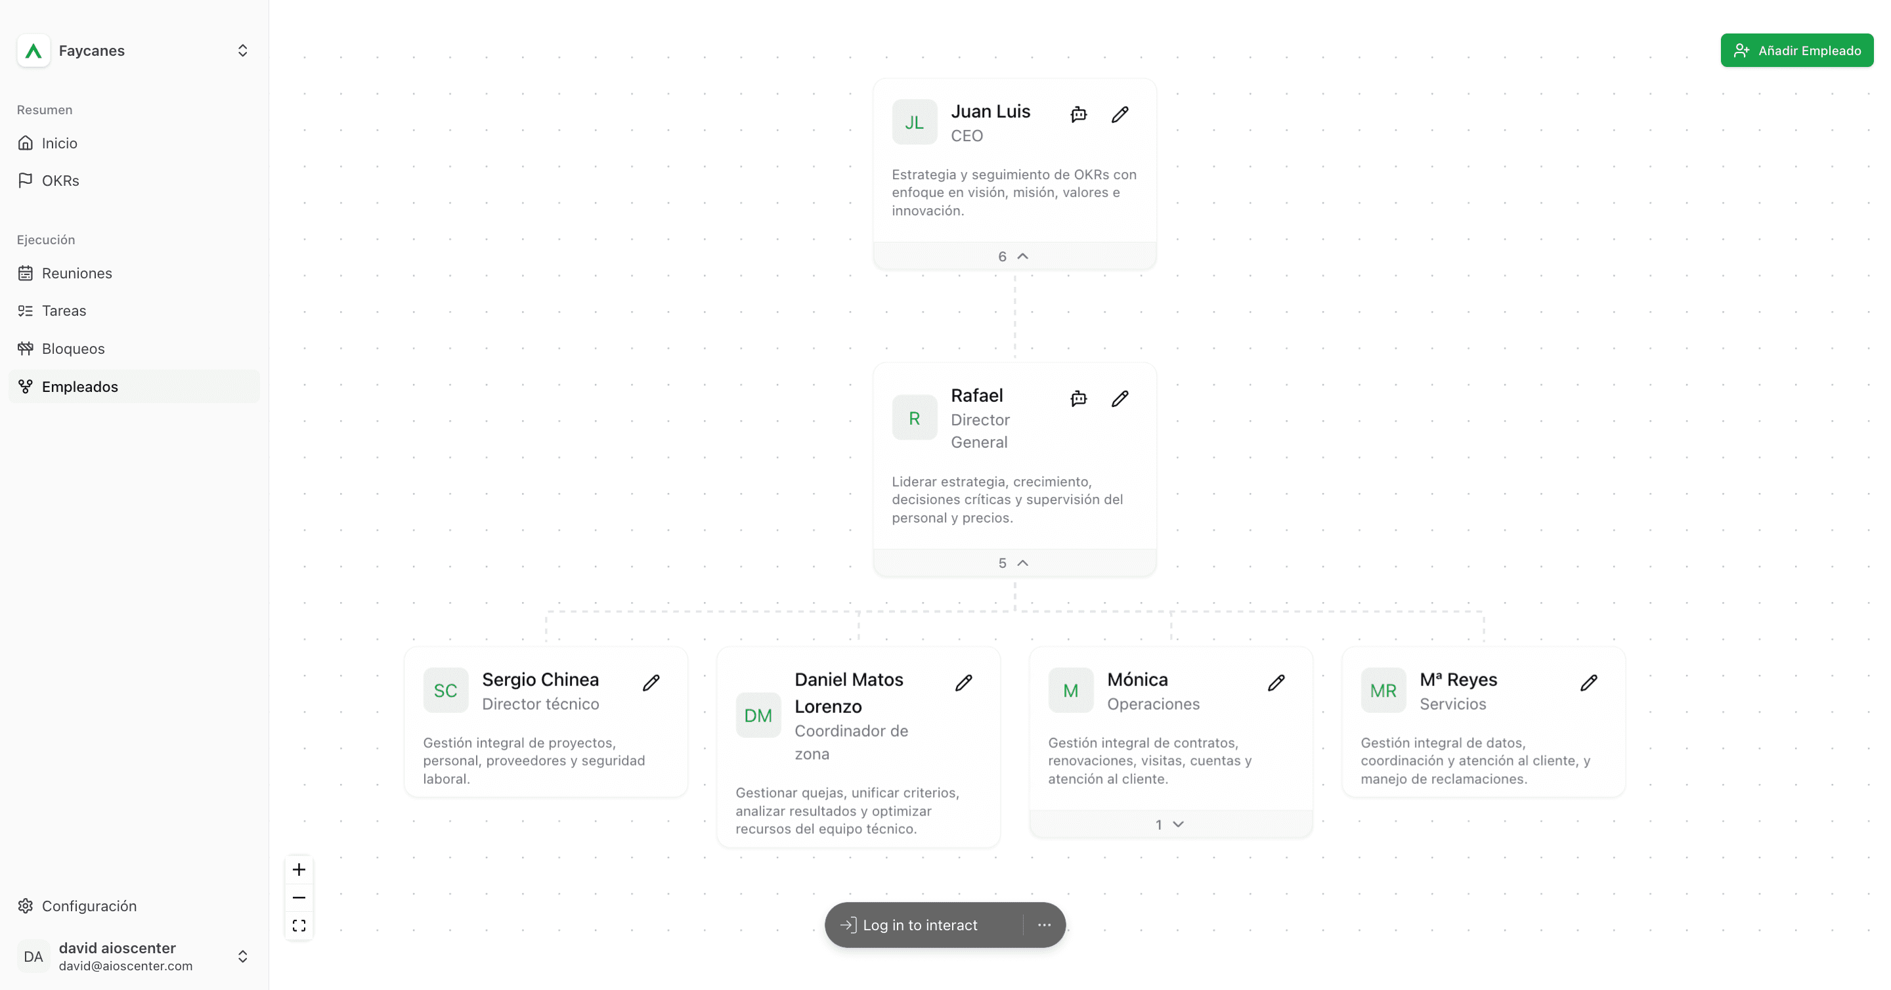Edit Daniel Matos Lorenzo with pencil icon
The width and height of the screenshot is (1891, 990).
964,683
